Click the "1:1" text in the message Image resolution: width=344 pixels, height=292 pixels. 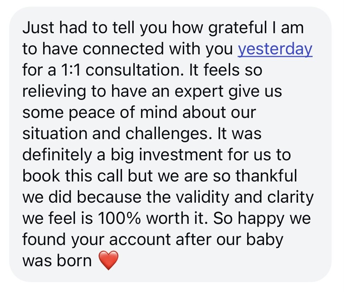[70, 71]
